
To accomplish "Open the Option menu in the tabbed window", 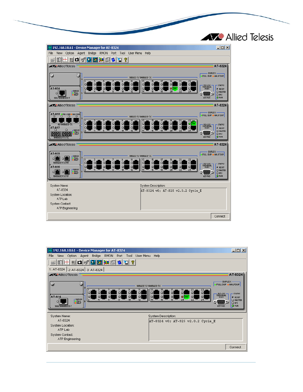I will coord(72,256).
